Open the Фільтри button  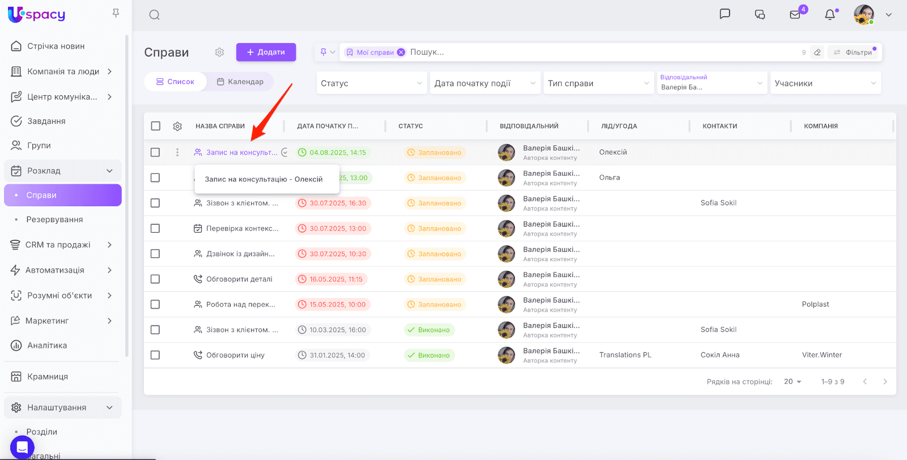pos(853,52)
